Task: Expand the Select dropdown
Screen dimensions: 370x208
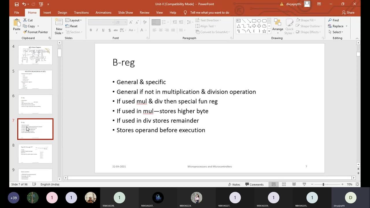Action: point(336,32)
